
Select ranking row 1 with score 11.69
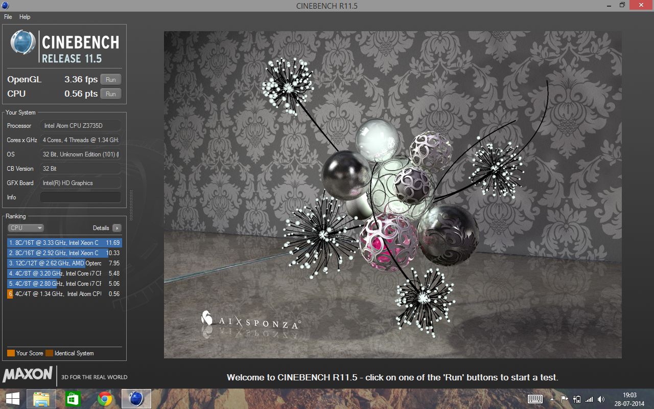pyautogui.click(x=64, y=243)
